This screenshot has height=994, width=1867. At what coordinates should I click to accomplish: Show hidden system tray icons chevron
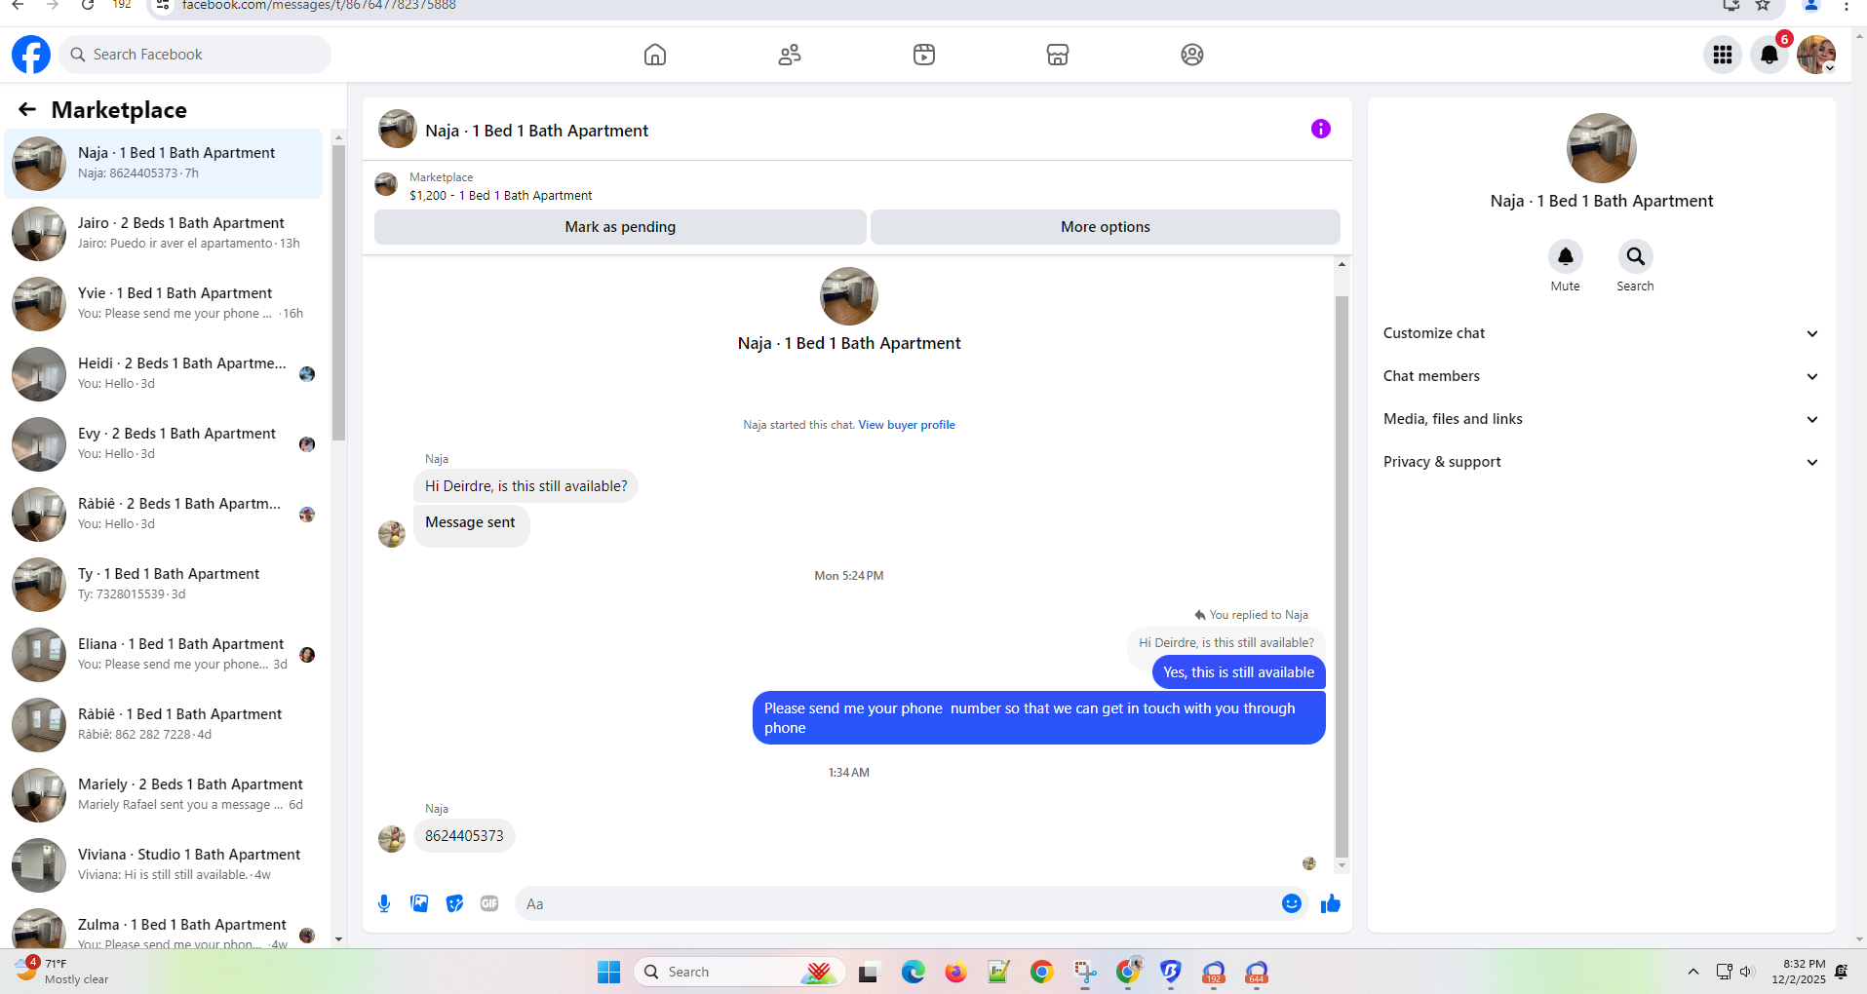coord(1693,972)
